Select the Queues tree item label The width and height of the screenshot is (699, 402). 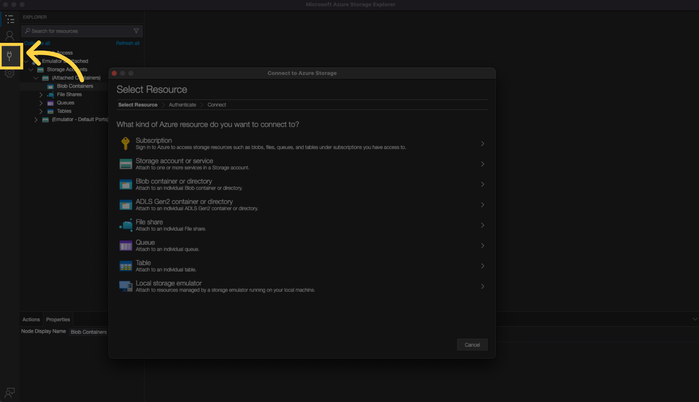66,103
